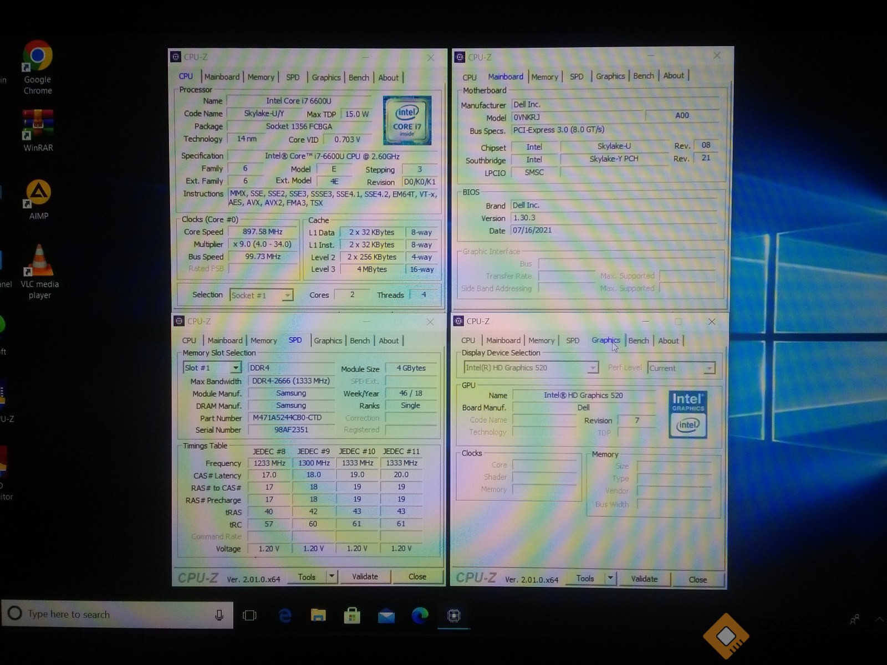The width and height of the screenshot is (887, 665).
Task: Click the Intel Core i7 6600U name field
Action: (x=299, y=101)
